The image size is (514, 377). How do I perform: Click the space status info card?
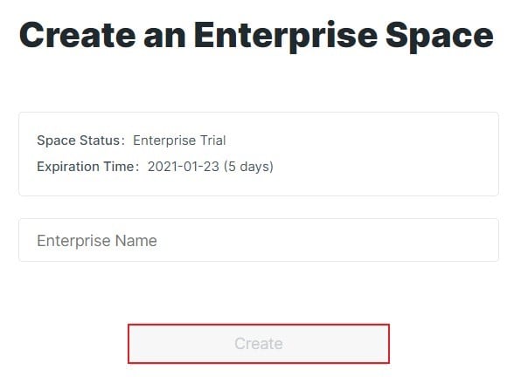tap(259, 154)
